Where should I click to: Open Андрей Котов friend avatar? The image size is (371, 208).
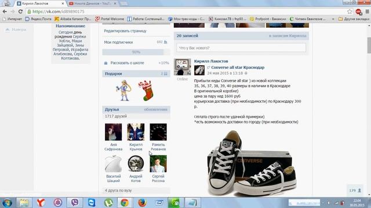click(136, 164)
